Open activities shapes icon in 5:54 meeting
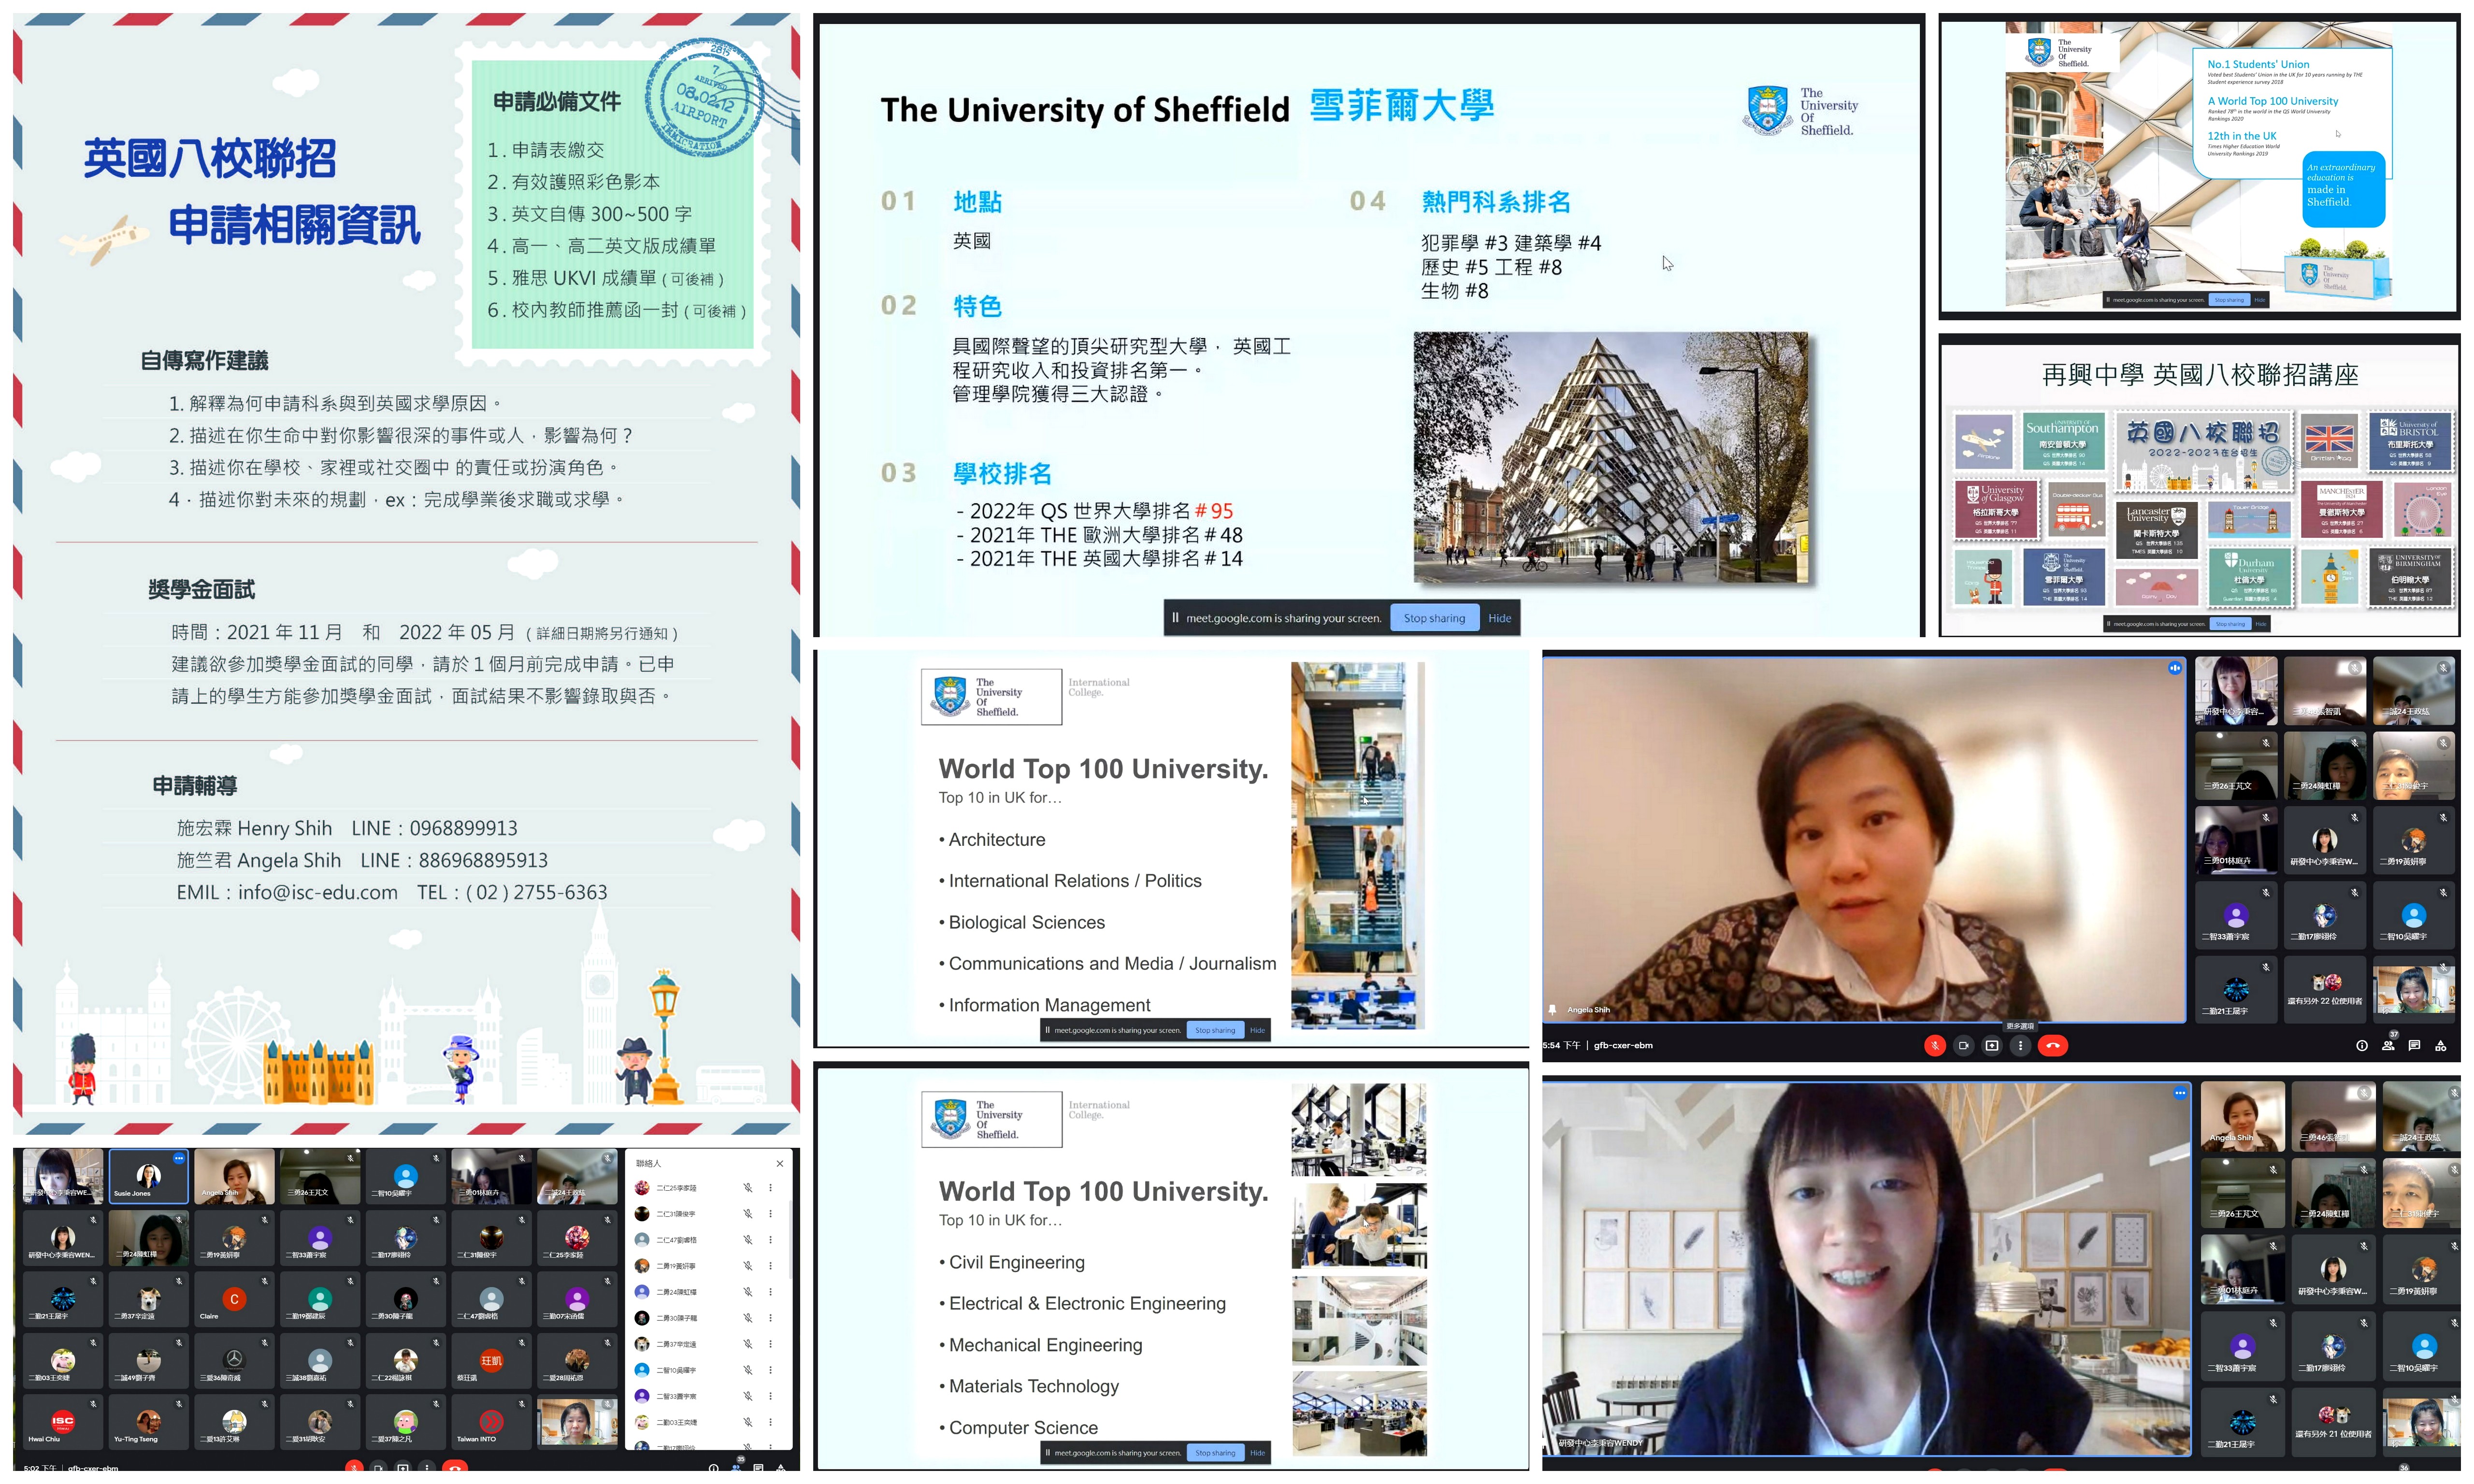This screenshot has height=1484, width=2474. [x=2440, y=1045]
